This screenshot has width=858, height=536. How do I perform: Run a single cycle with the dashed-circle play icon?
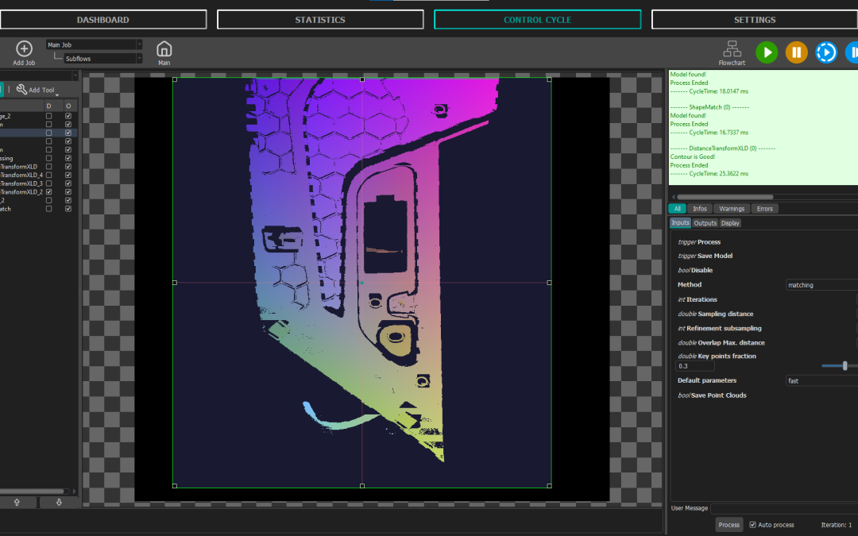click(826, 52)
